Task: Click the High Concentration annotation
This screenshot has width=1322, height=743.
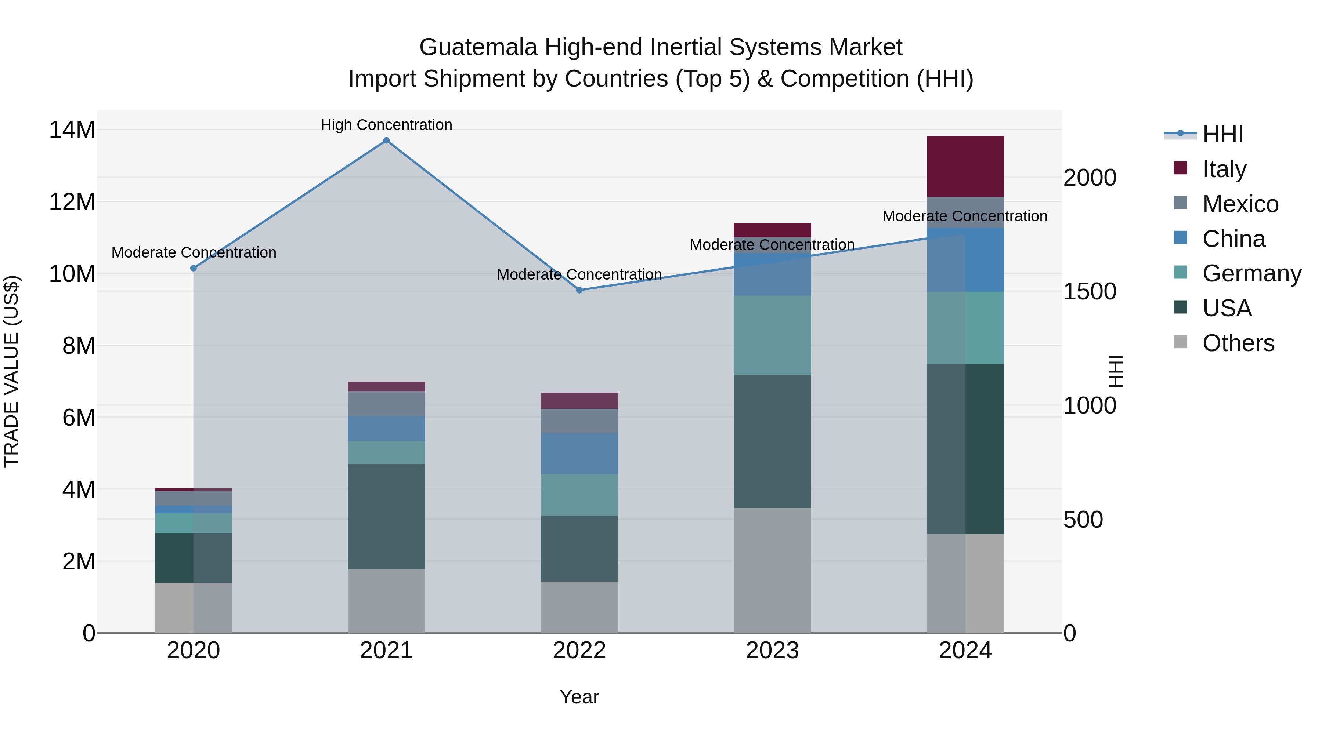Action: coord(386,125)
